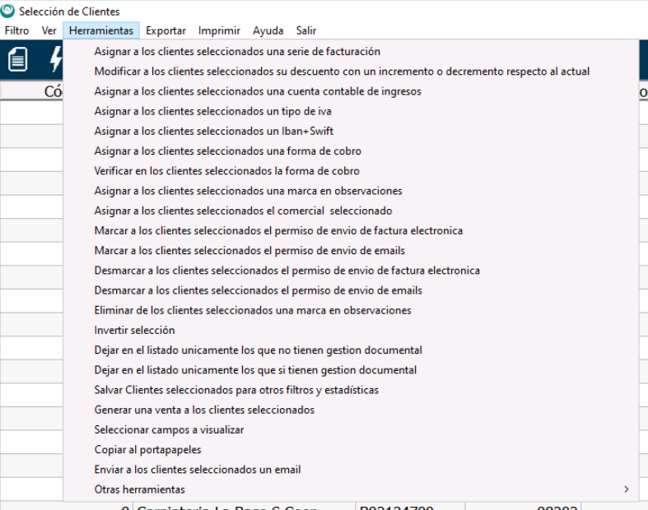Click the application logo in title bar
648x510 pixels.
click(x=8, y=11)
